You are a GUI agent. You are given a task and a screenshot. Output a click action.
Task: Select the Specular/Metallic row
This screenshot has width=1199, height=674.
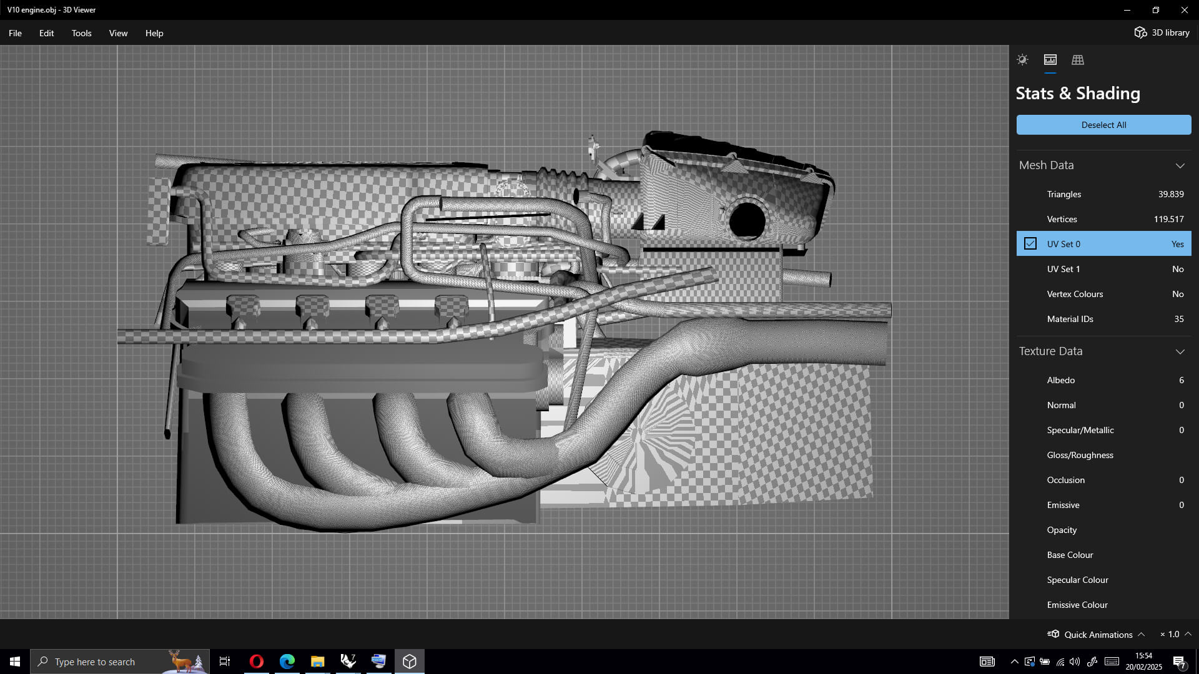(1103, 430)
